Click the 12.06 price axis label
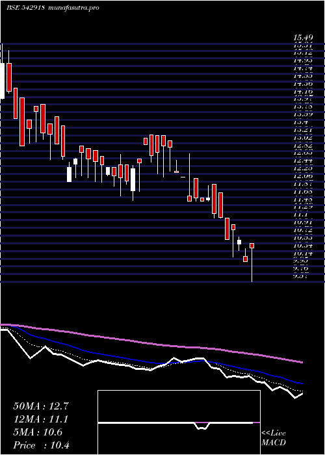The image size is (325, 455). click(303, 175)
